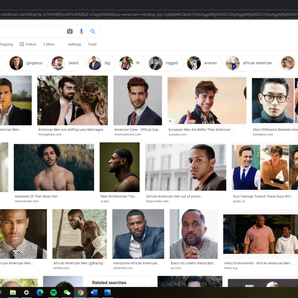Open the Photos app in the taskbar
The width and height of the screenshot is (298, 298).
pyautogui.click(x=107, y=292)
